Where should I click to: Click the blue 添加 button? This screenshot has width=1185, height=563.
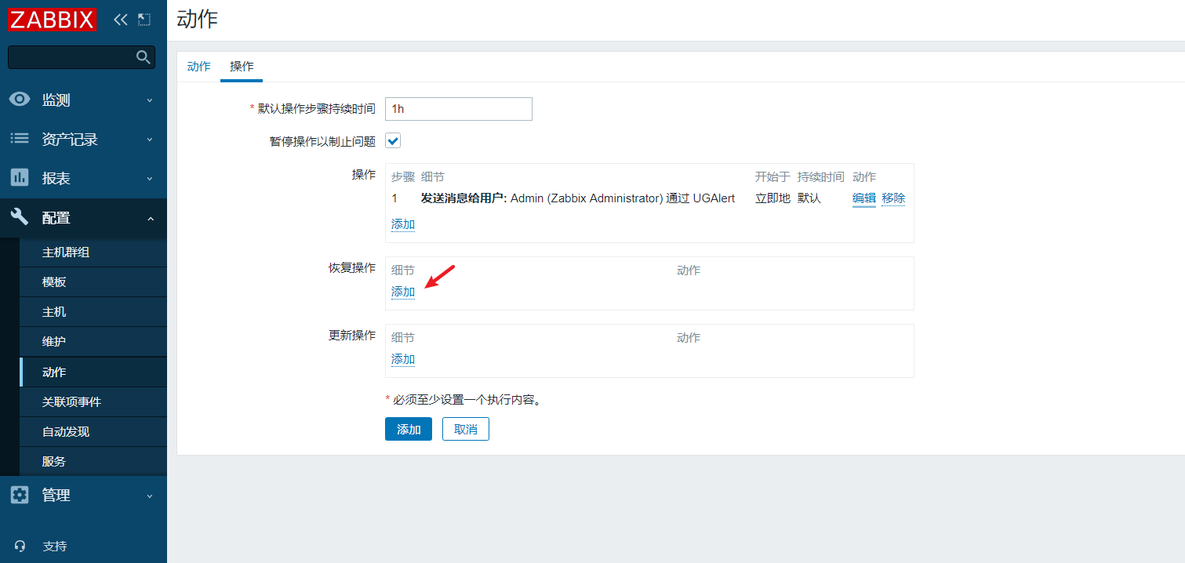[409, 429]
